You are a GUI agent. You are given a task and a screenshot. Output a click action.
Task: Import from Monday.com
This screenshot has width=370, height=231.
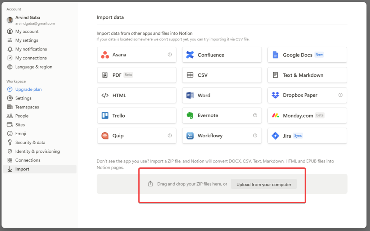307,115
